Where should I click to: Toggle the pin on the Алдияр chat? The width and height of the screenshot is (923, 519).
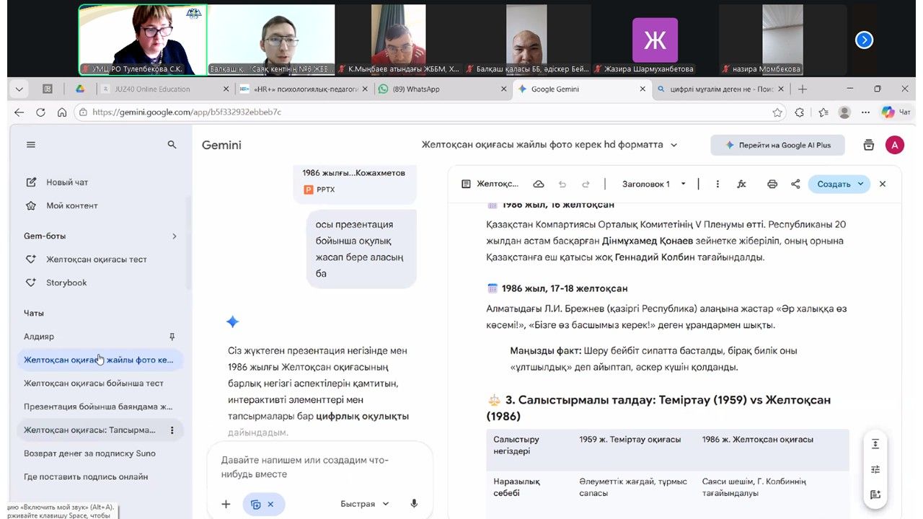click(x=172, y=337)
